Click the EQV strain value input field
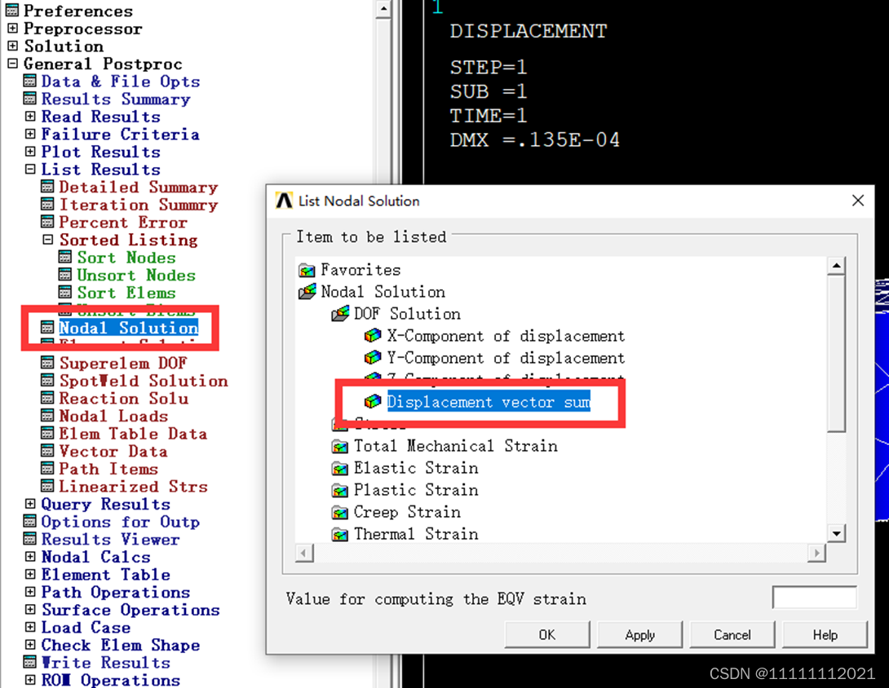 click(x=813, y=598)
